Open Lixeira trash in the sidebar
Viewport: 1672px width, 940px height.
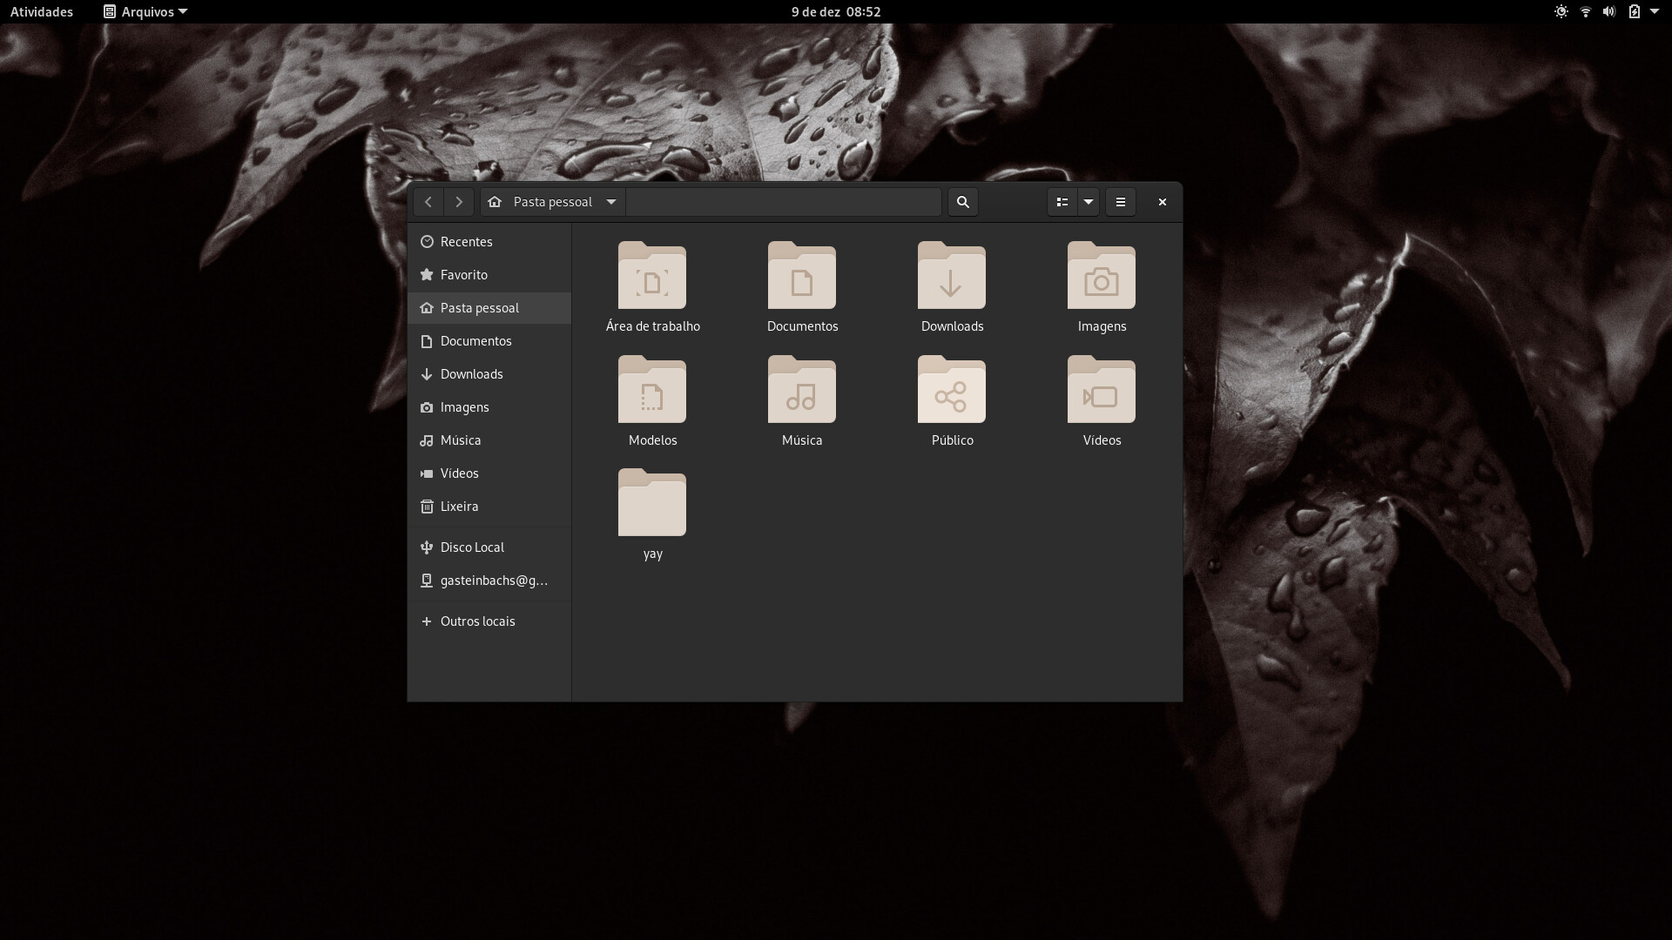(459, 507)
